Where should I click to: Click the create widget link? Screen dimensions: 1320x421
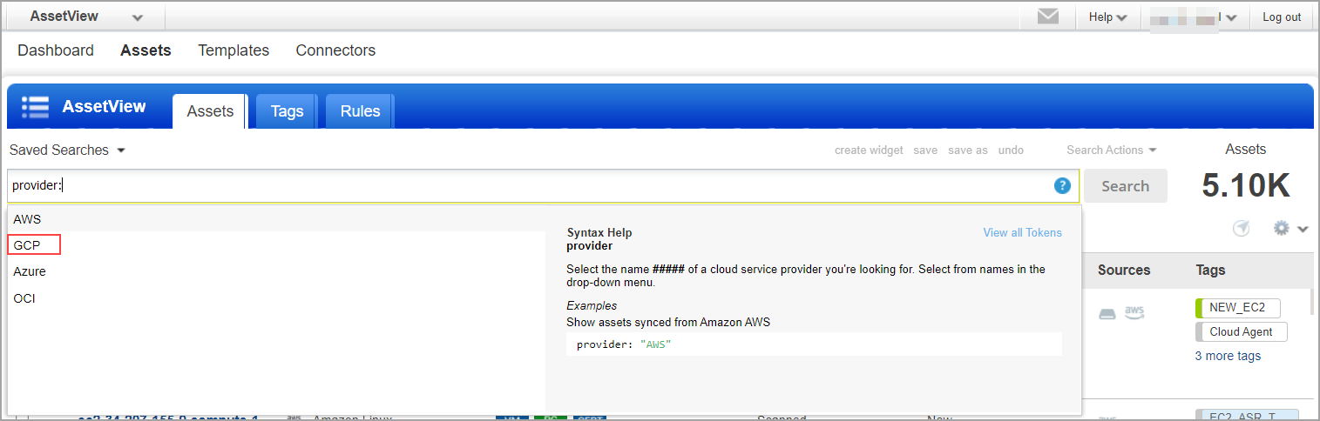tap(869, 150)
